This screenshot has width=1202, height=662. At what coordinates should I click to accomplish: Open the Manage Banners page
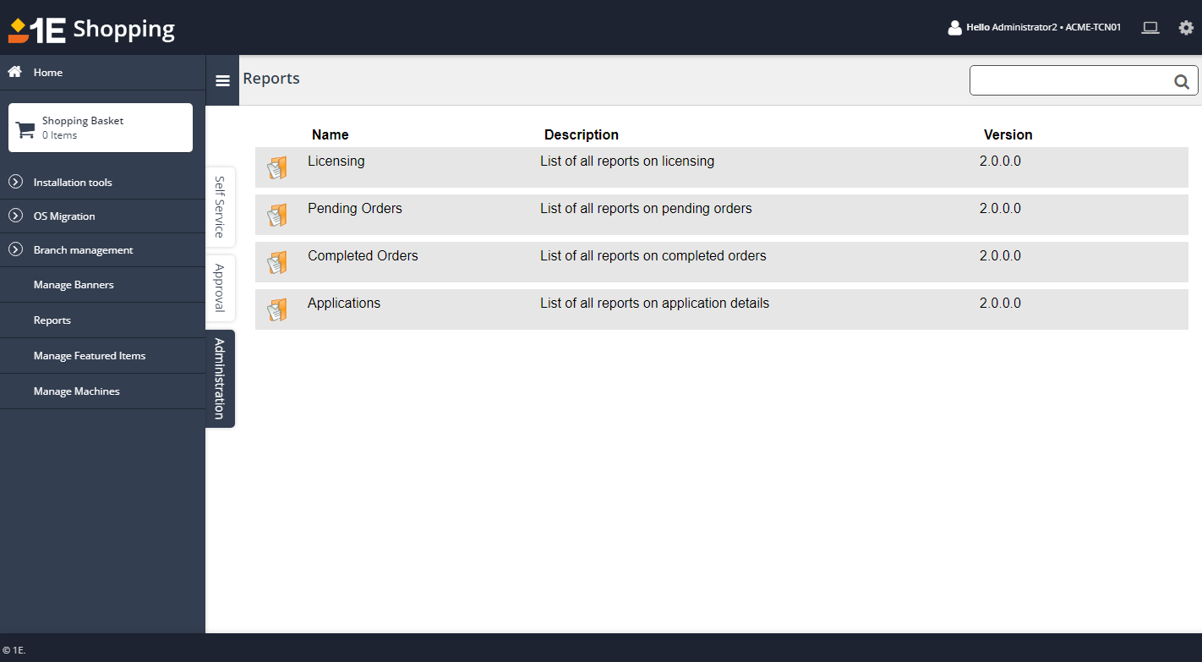pos(74,285)
